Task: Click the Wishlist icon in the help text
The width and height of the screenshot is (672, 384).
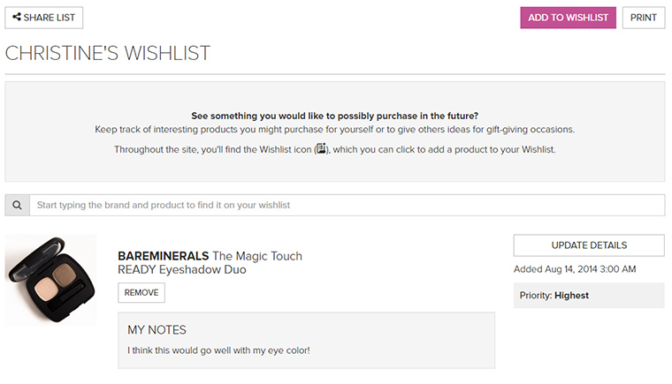Action: pos(321,148)
